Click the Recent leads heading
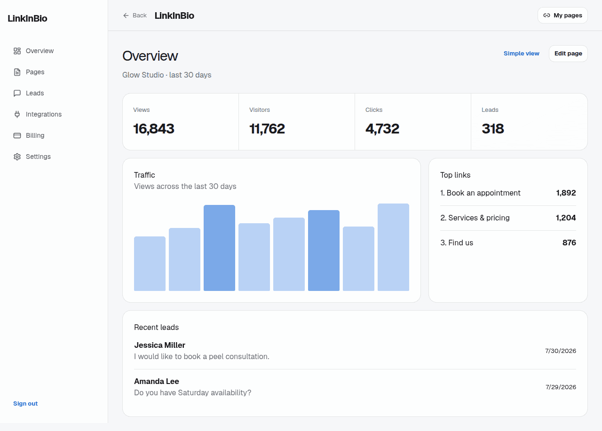The height and width of the screenshot is (431, 602). pos(157,328)
